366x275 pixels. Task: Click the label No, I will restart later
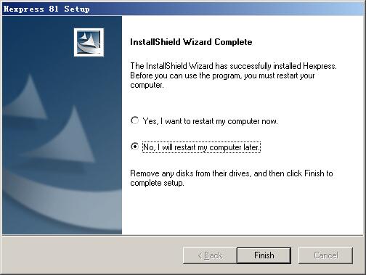coord(201,147)
